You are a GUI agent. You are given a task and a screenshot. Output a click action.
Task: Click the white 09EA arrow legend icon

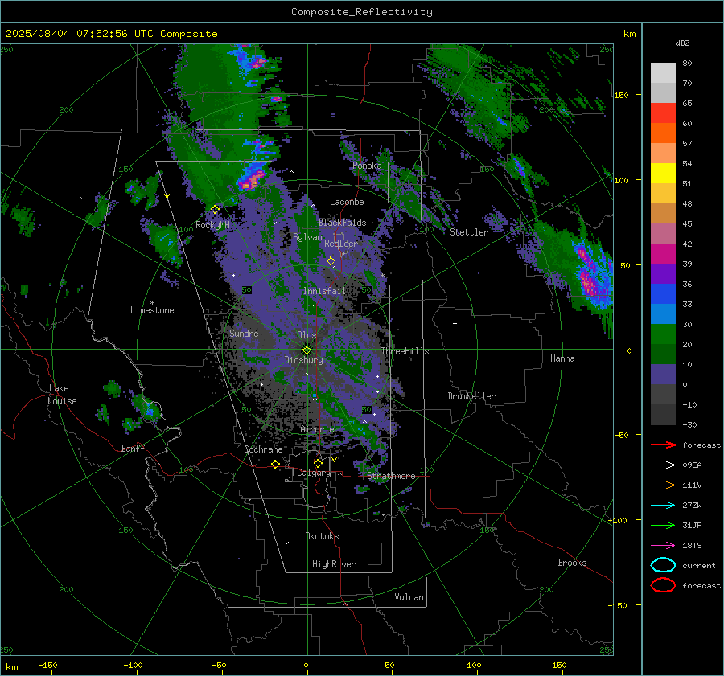(x=663, y=465)
